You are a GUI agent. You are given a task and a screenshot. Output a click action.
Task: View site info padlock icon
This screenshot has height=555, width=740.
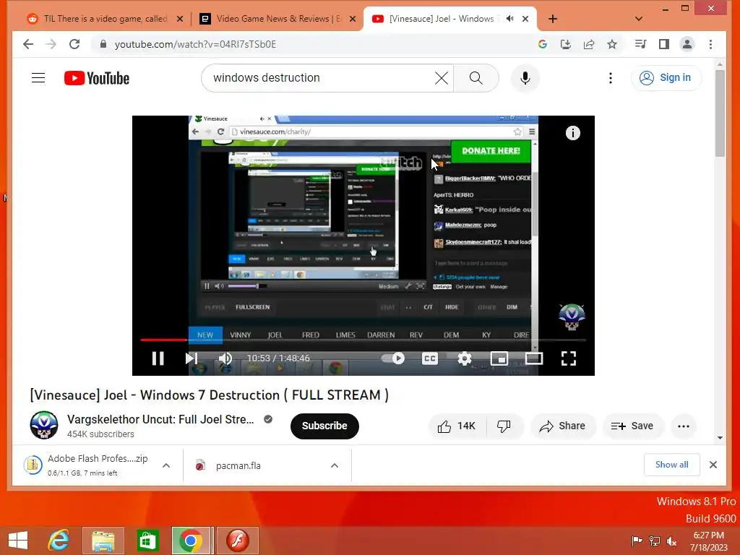pos(103,44)
